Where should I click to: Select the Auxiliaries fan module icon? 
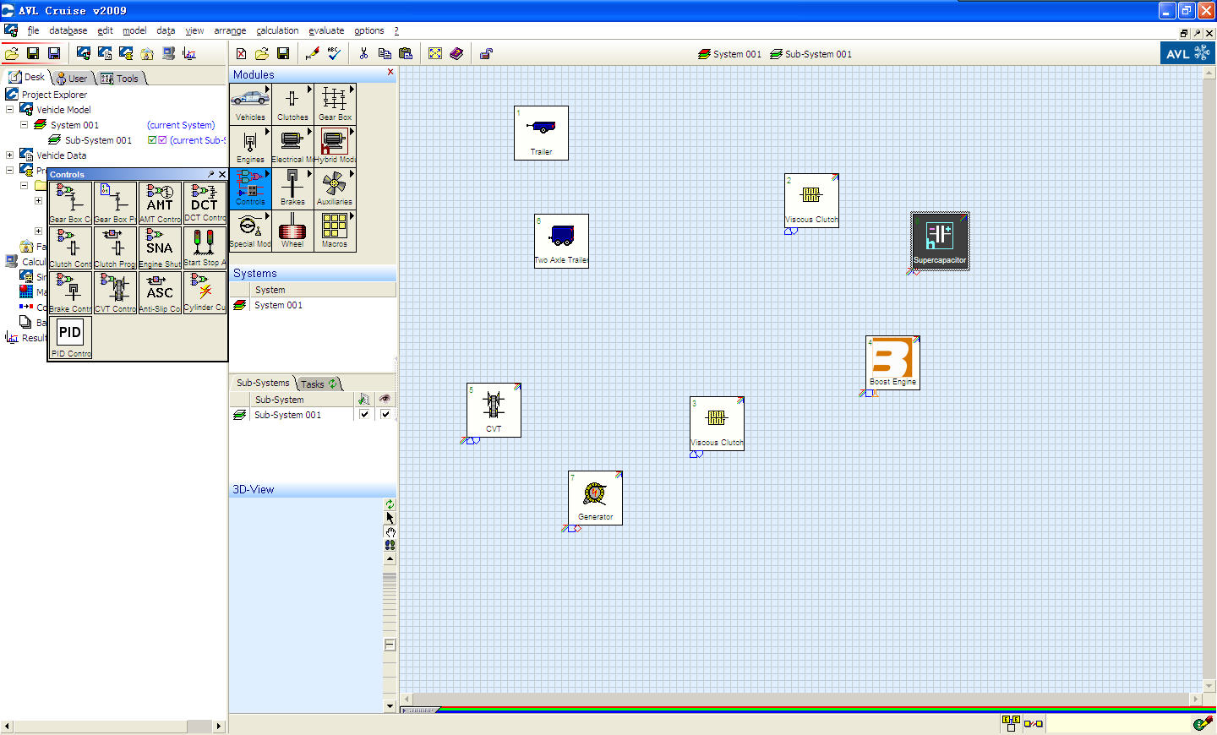coord(335,188)
